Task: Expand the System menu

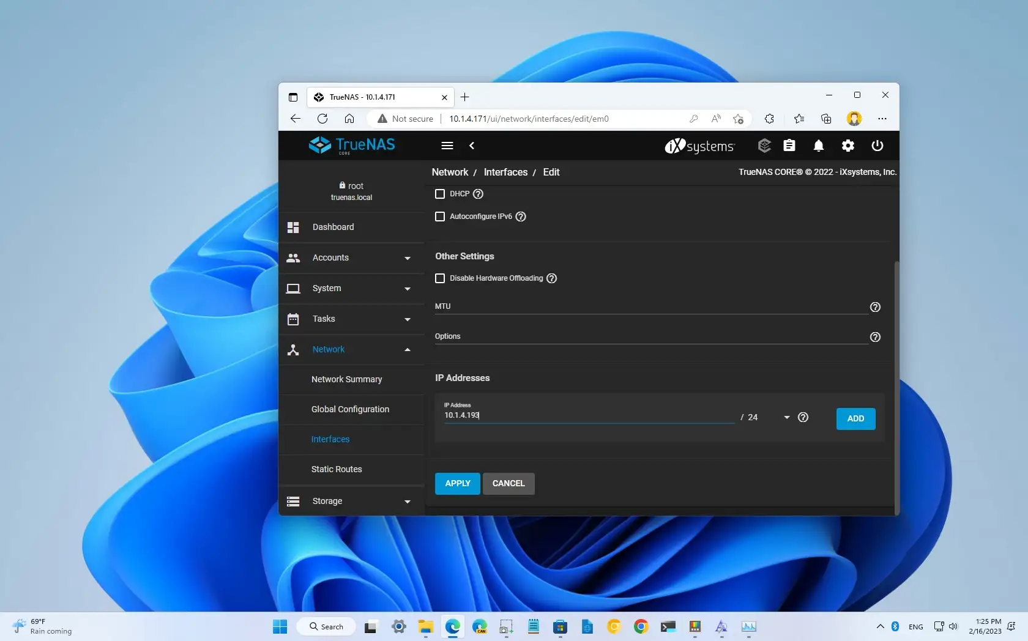Action: coord(351,289)
